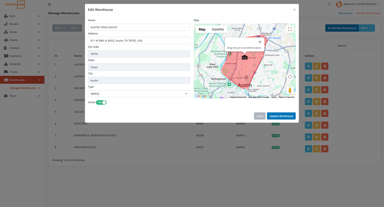The width and height of the screenshot is (384, 207).
Task: Open the Type dropdown showing SIMPLE
Action: 139,94
